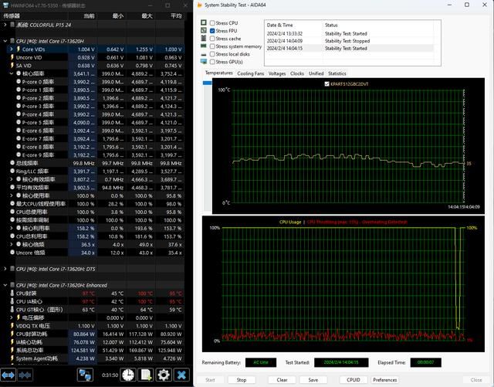Click the blue X close sensors icon
This screenshot has height=387, width=494.
[x=182, y=375]
